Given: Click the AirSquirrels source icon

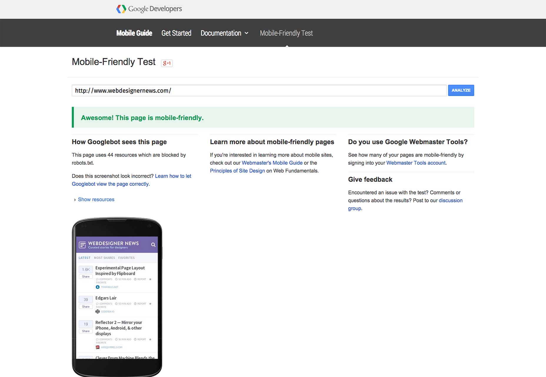Looking at the screenshot, I should click(x=98, y=347).
